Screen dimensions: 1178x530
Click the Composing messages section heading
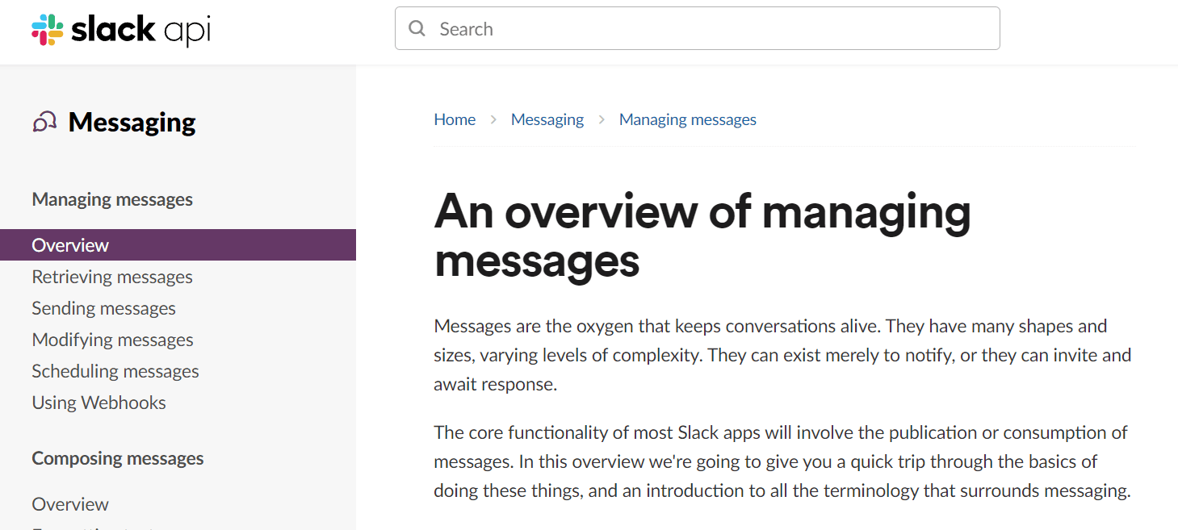click(118, 458)
